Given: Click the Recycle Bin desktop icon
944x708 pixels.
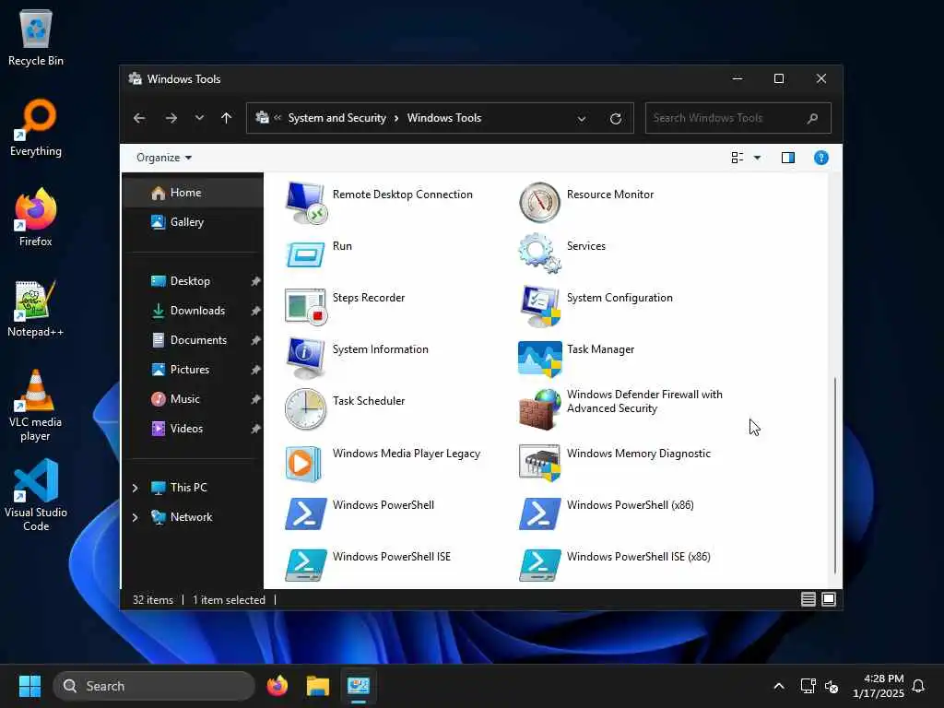Looking at the screenshot, I should 36,37.
